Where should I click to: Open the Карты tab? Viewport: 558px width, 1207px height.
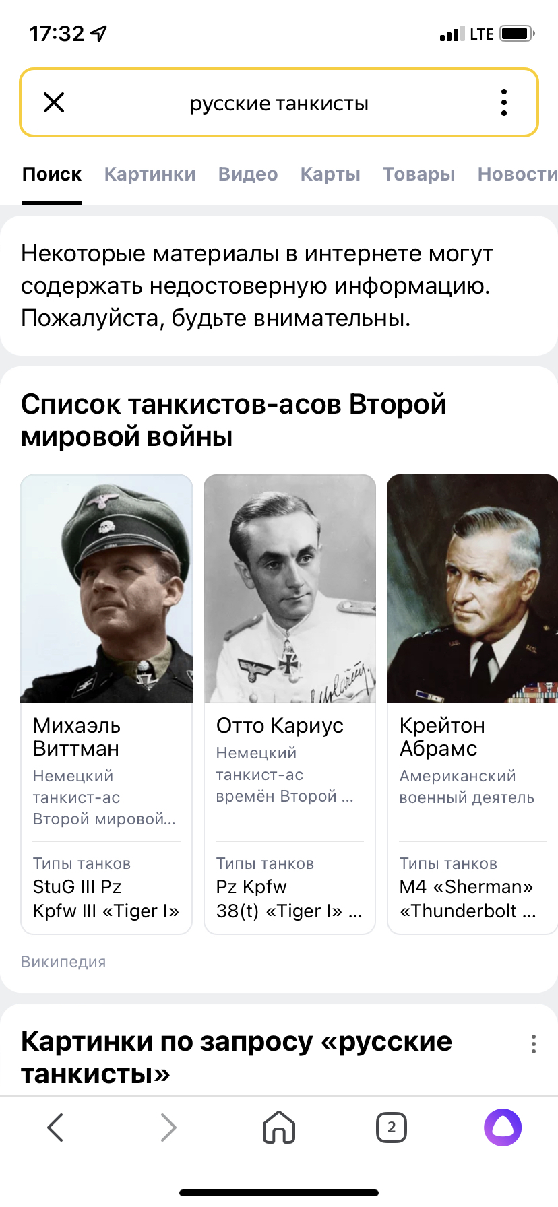tap(330, 174)
